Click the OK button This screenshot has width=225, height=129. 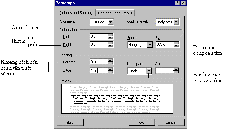142,122
